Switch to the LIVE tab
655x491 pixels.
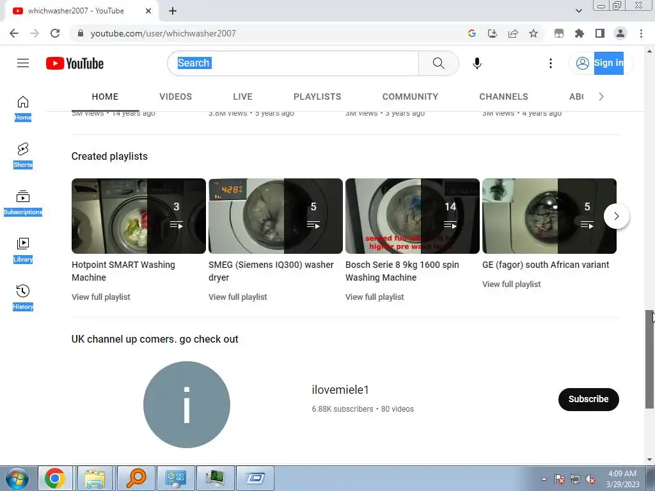[242, 97]
